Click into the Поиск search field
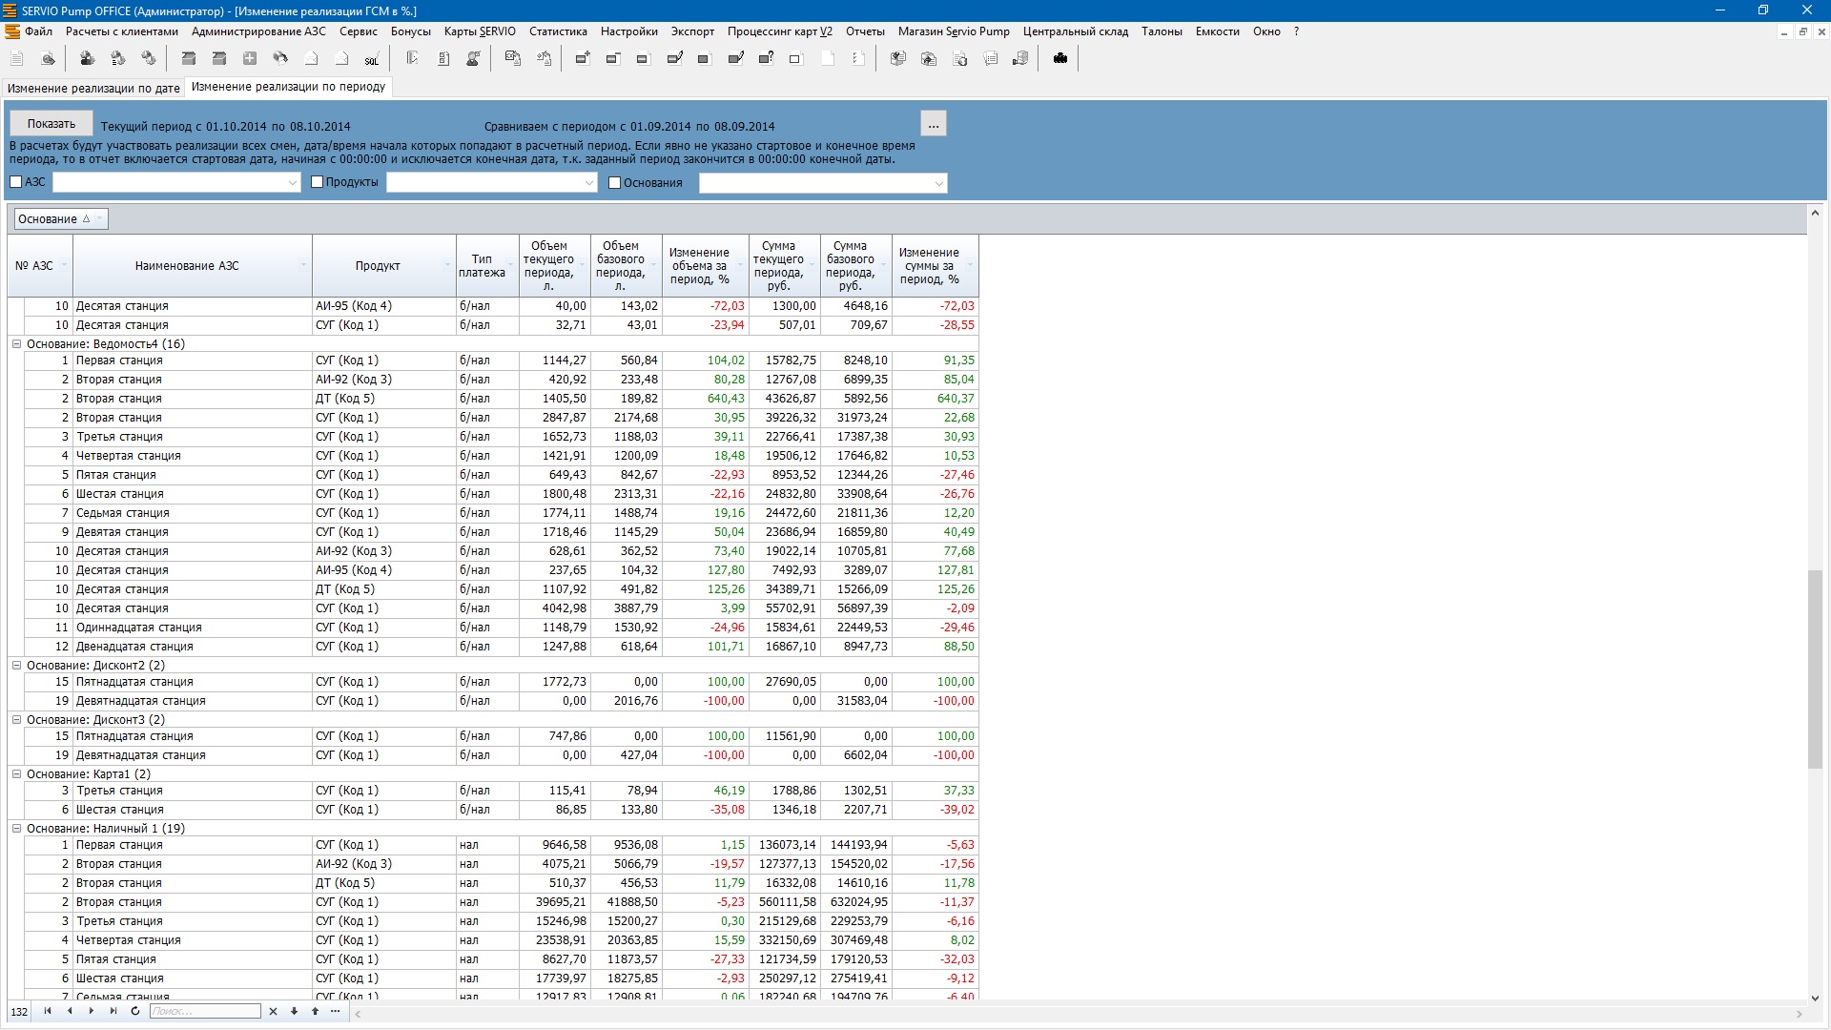Viewport: 1831px width, 1030px height. click(x=204, y=1012)
